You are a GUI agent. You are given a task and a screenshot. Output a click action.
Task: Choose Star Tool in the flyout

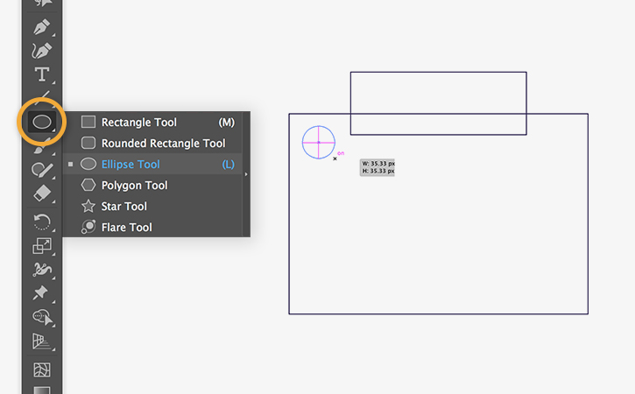[124, 207]
